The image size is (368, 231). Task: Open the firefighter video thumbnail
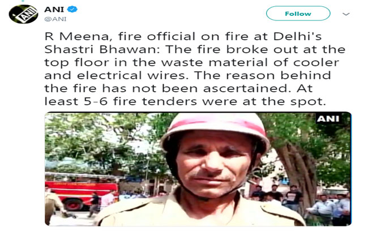[198, 169]
